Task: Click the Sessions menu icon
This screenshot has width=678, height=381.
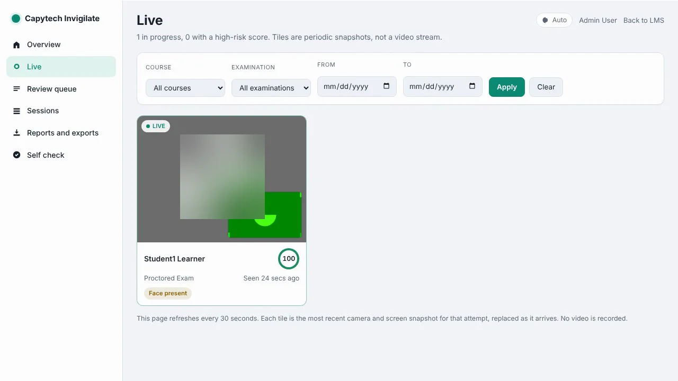Action: point(16,111)
